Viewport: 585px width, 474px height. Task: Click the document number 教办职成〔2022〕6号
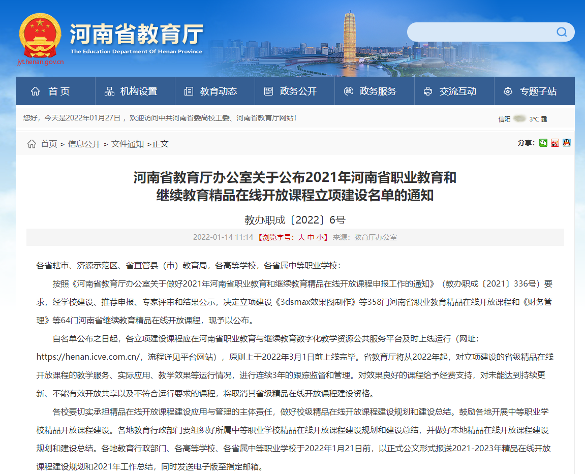pos(295,220)
